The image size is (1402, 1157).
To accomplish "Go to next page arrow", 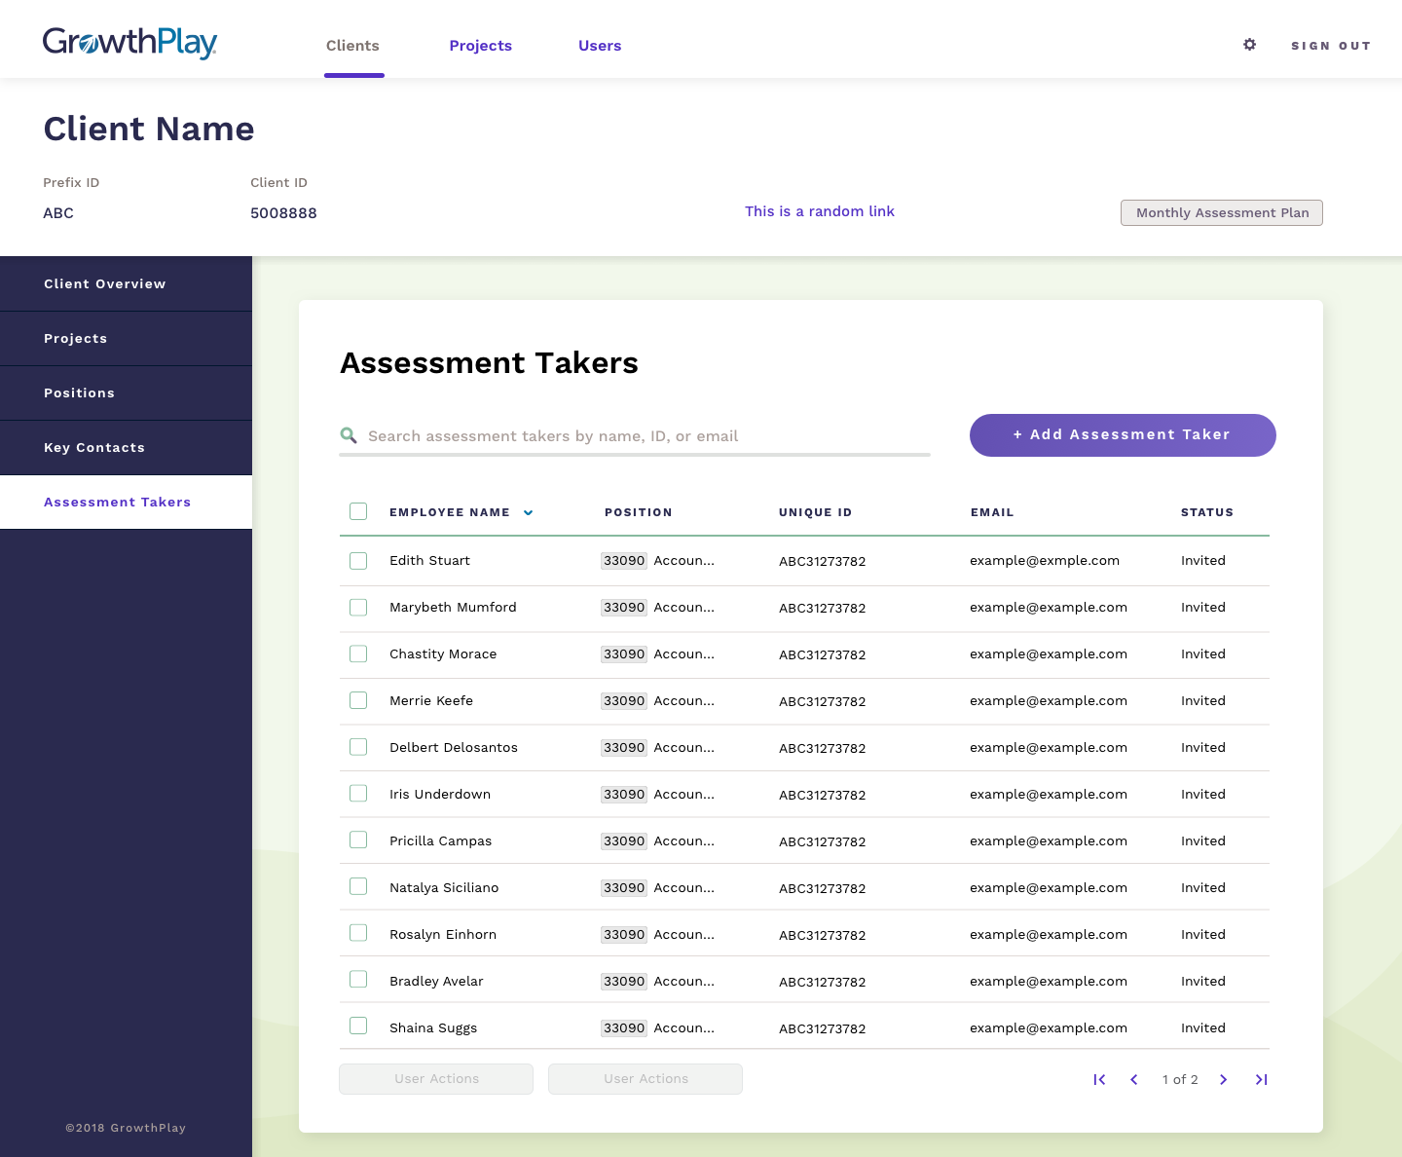I will pos(1224,1079).
